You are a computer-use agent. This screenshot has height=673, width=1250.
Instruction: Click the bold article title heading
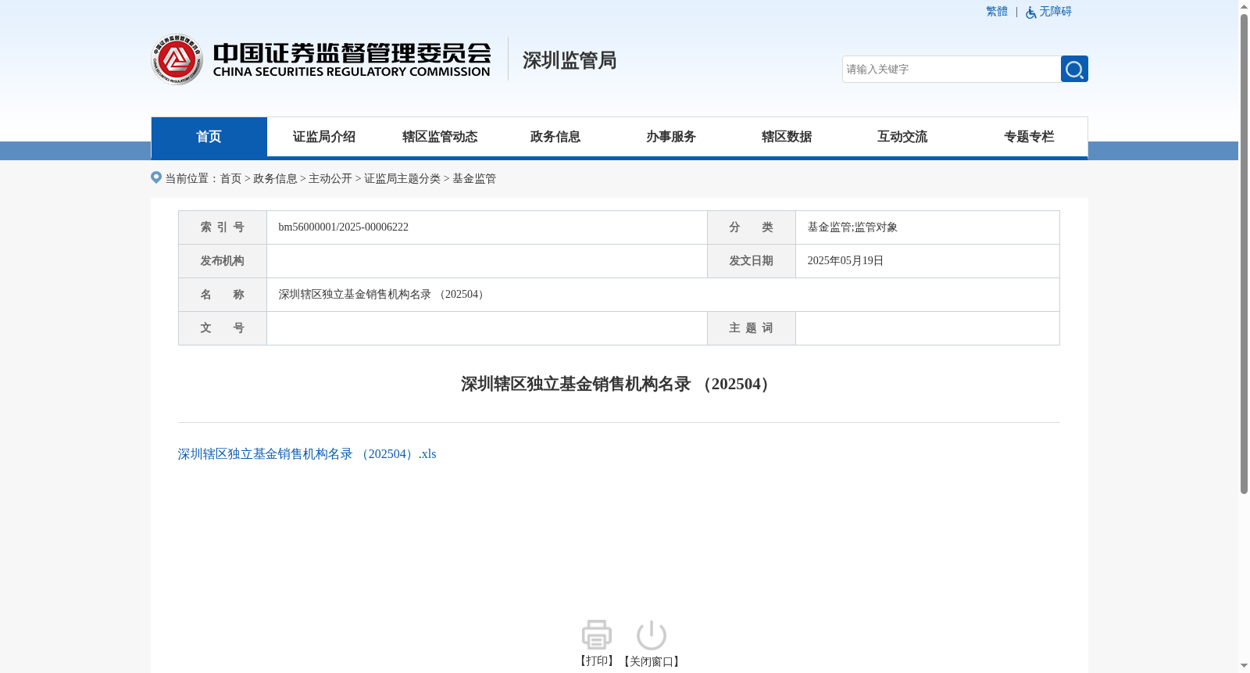tap(619, 384)
